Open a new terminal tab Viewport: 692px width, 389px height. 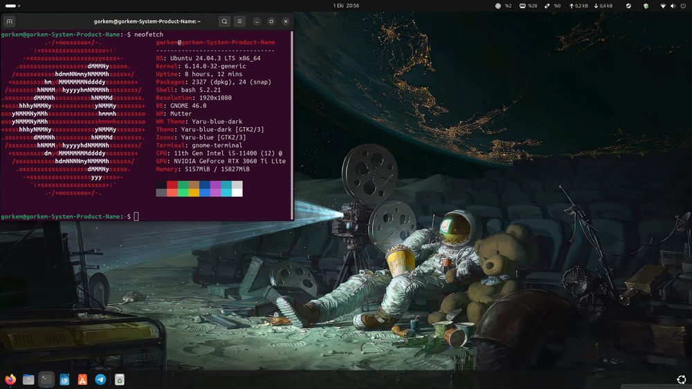pos(10,21)
